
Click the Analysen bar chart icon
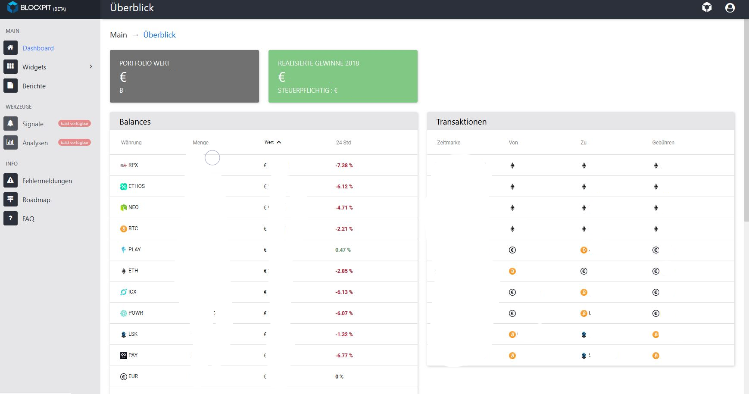[x=10, y=142]
